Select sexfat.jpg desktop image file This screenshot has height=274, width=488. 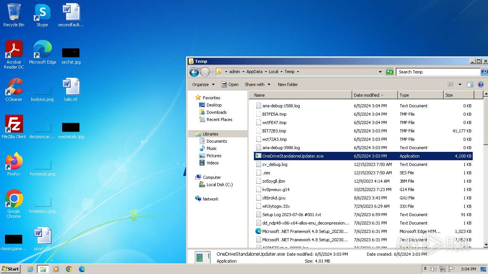pos(71,56)
